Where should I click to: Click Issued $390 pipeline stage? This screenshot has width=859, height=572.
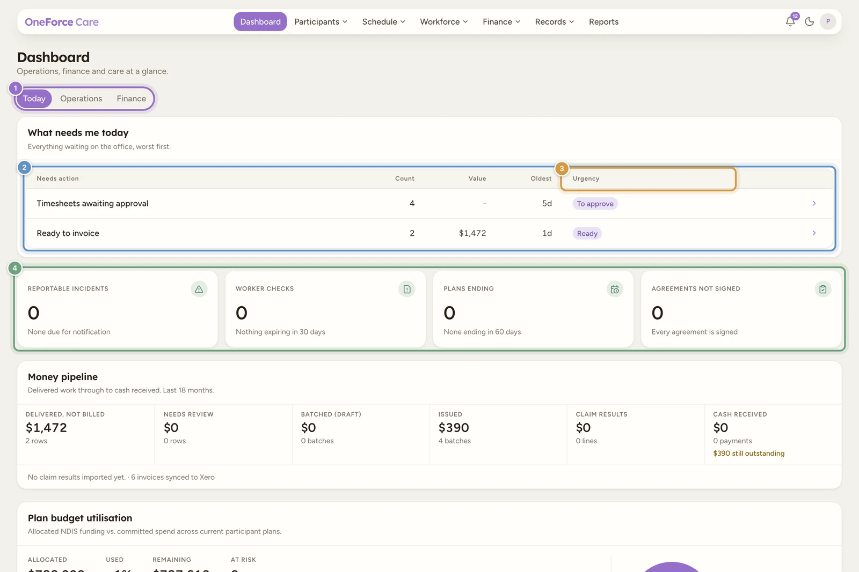tap(499, 434)
